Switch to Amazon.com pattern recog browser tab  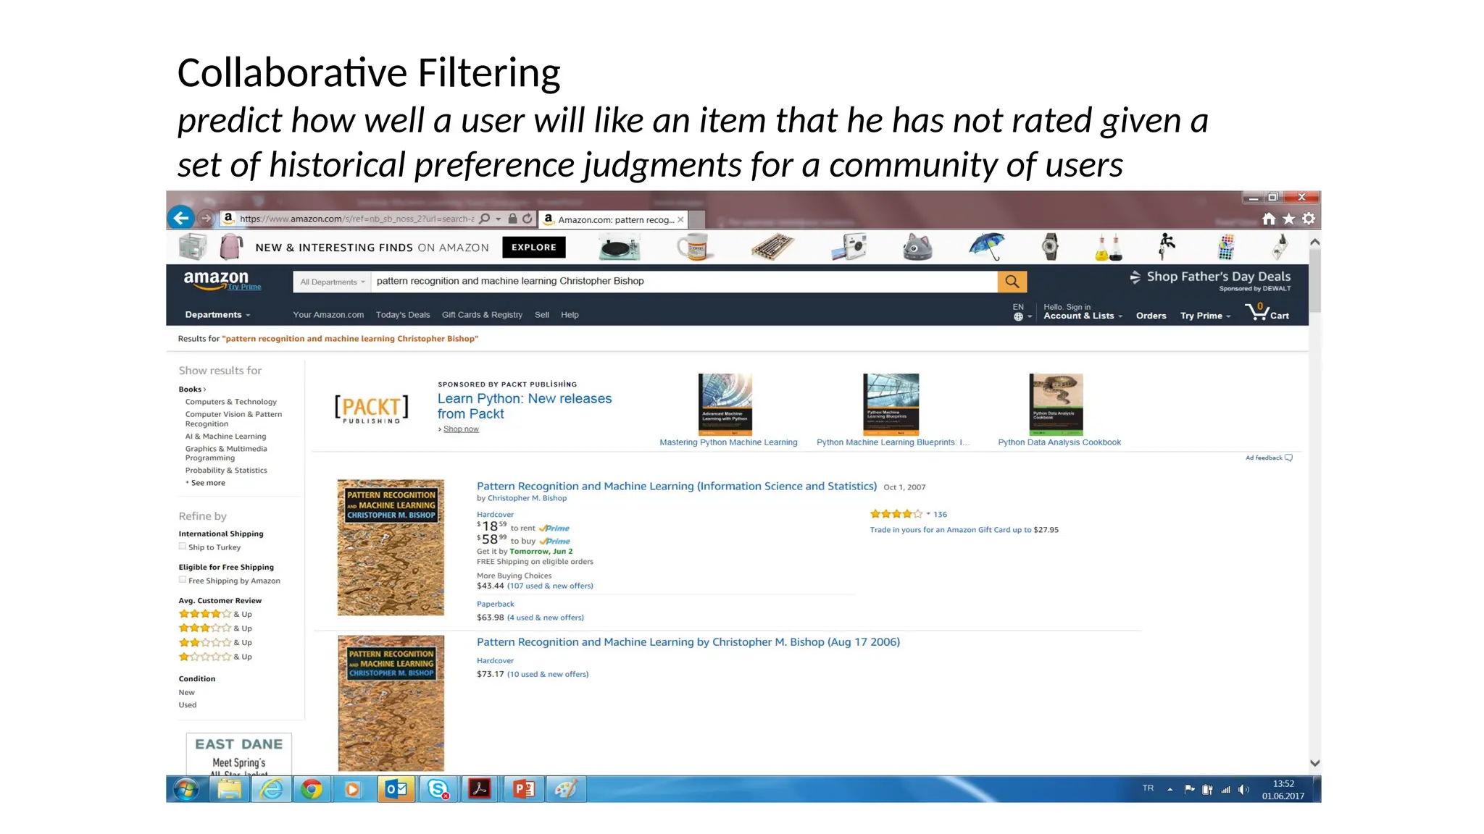[613, 219]
